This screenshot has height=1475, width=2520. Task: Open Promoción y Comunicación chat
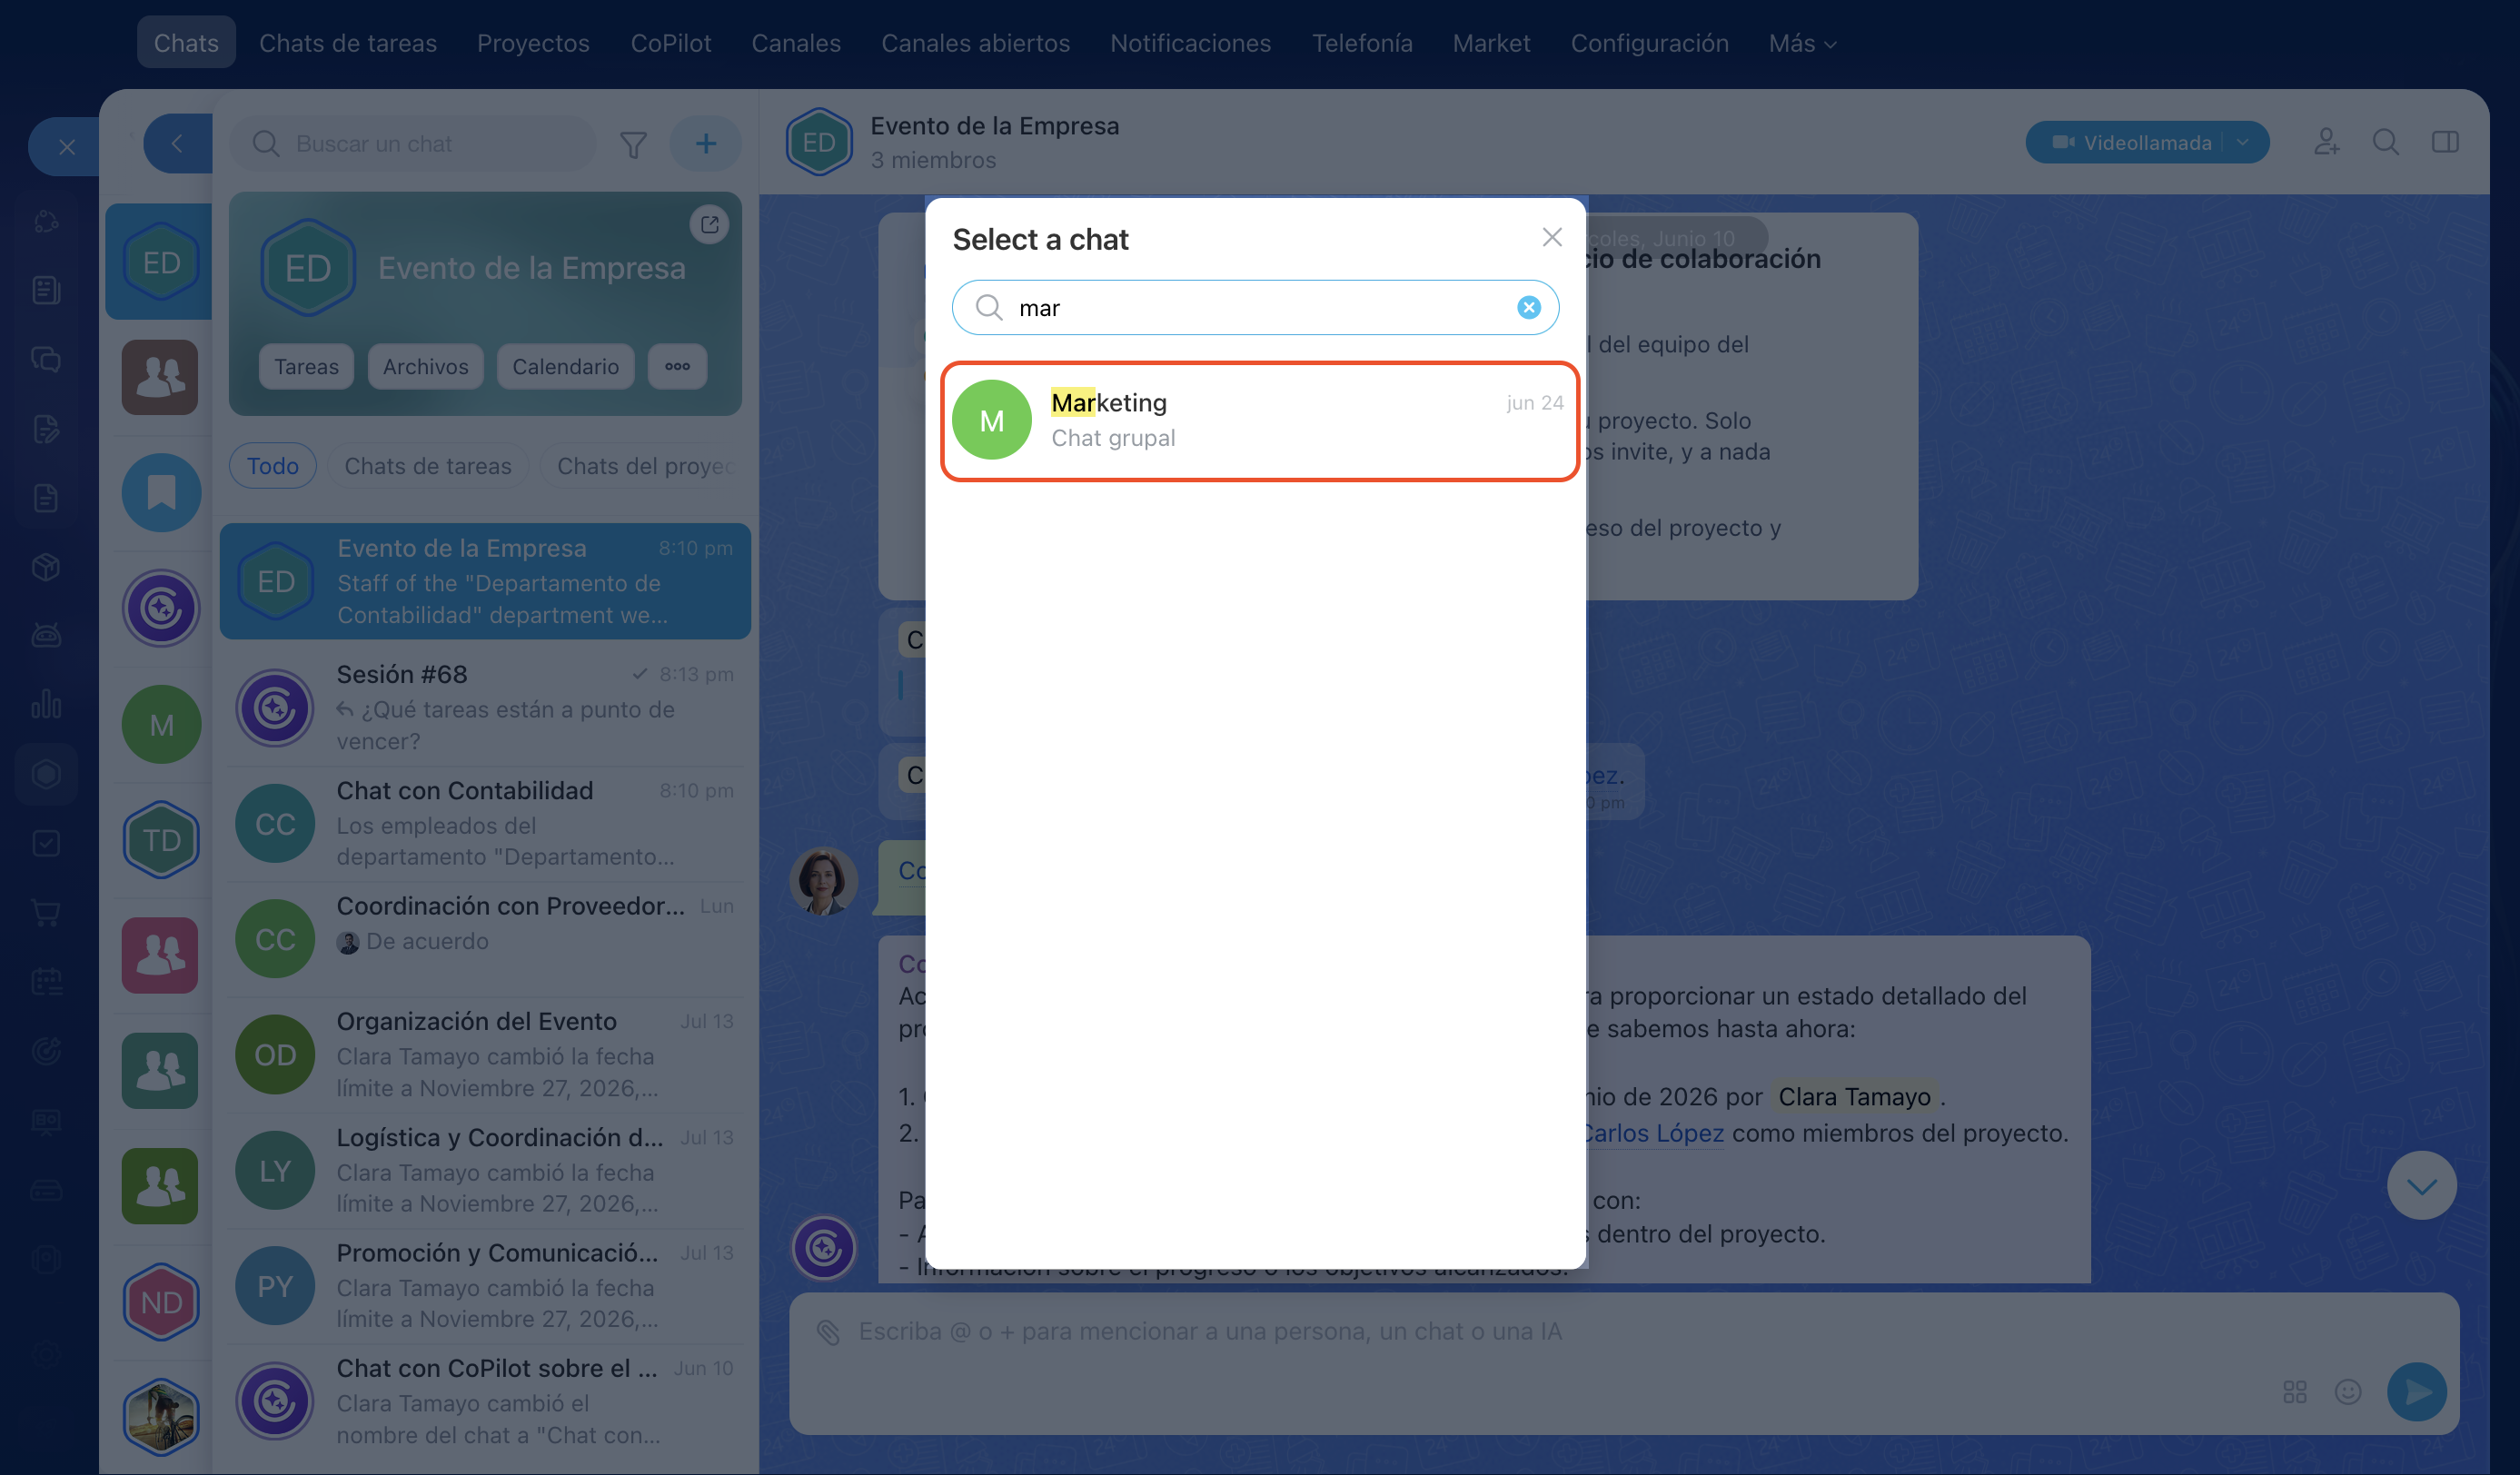coord(485,1285)
